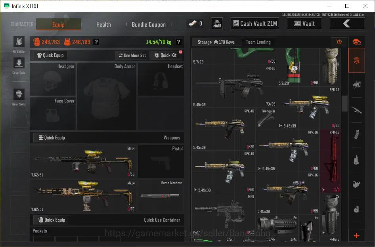Select the Mk14 with 0/30 ammo
The height and width of the screenshot is (247, 375).
coord(83,196)
